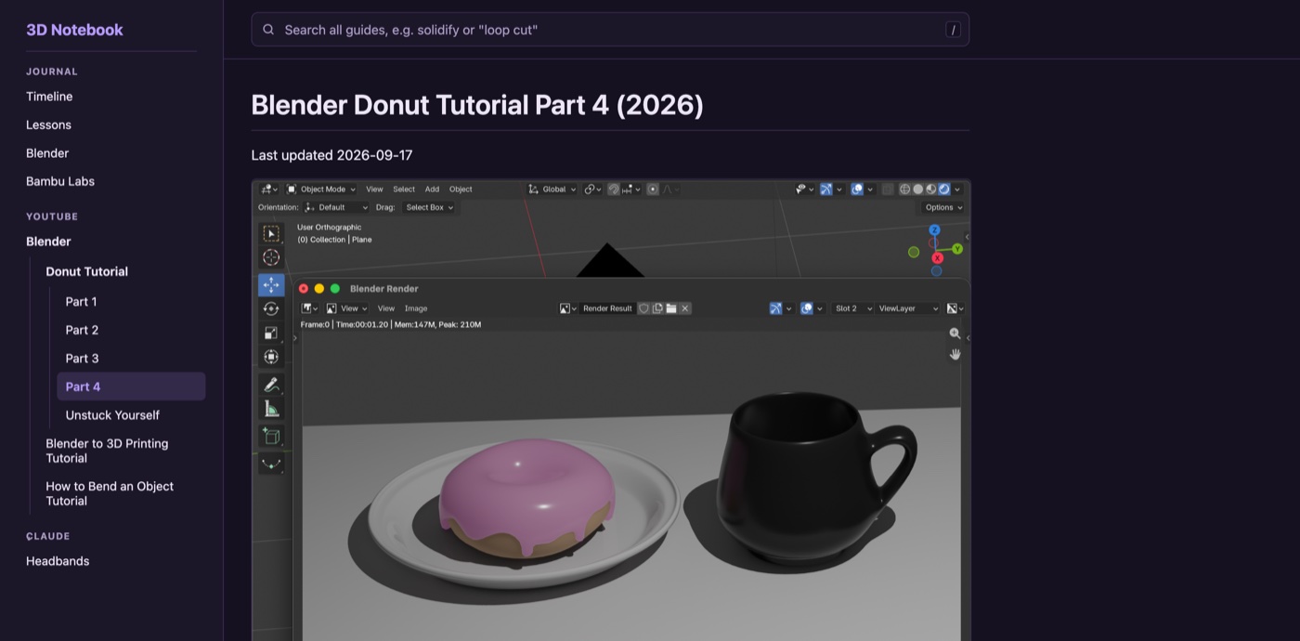Toggle gizmo button in render window header
Image resolution: width=1300 pixels, height=641 pixels.
click(775, 308)
